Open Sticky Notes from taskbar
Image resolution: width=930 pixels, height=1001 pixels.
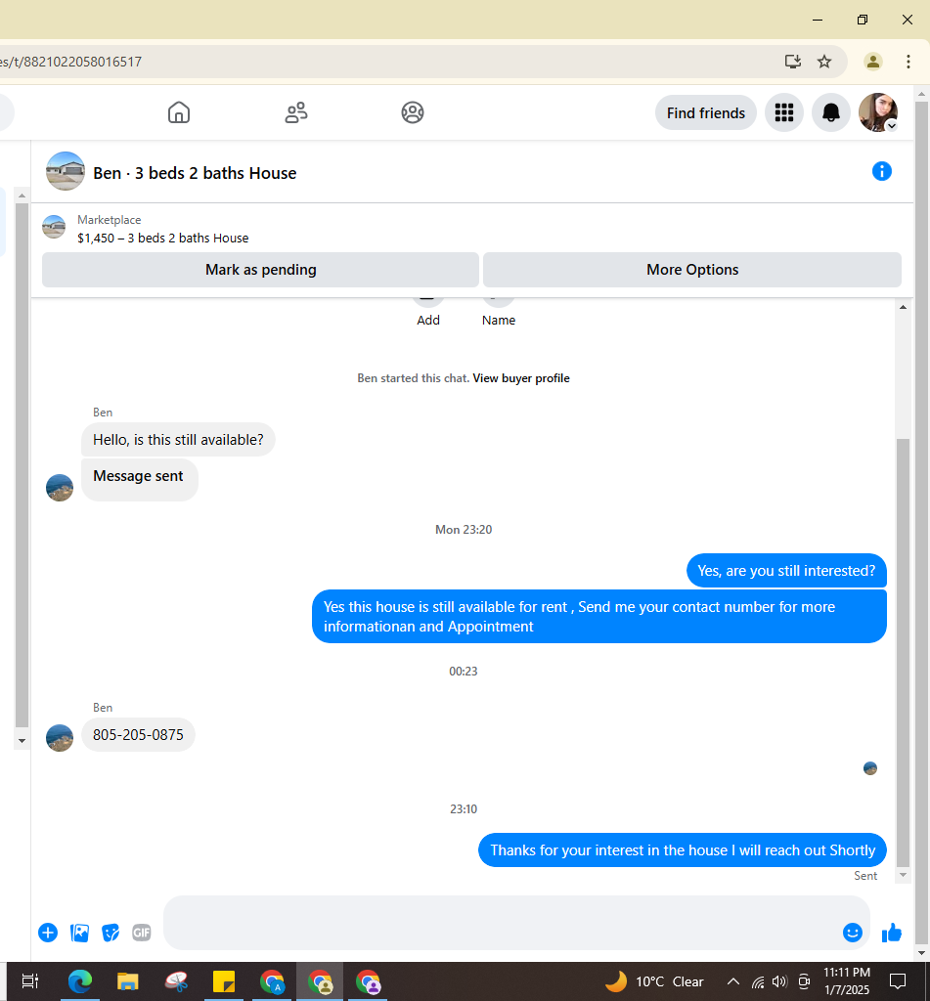click(224, 981)
